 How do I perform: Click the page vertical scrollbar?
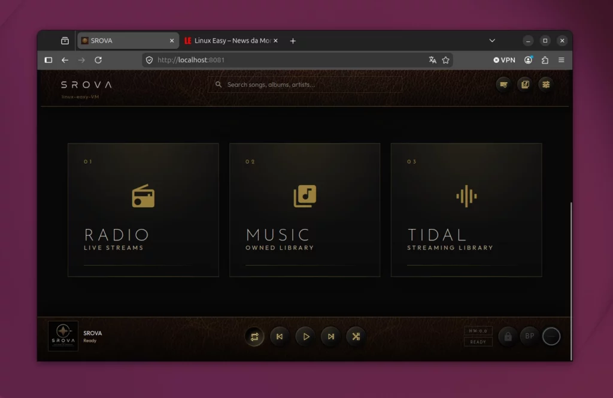(571, 281)
